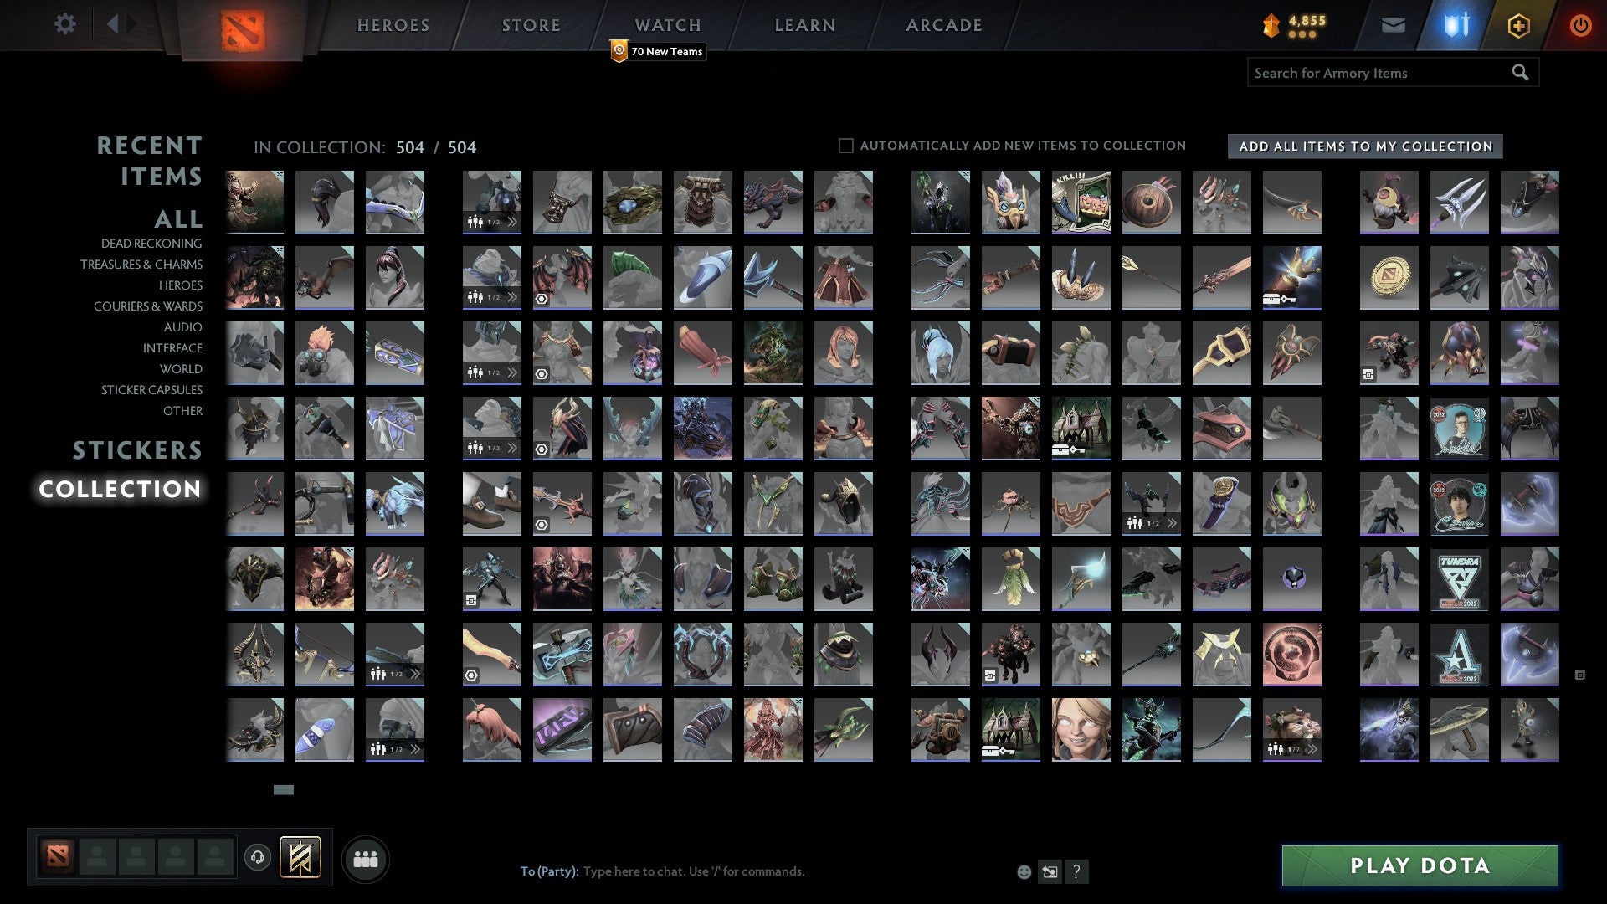The width and height of the screenshot is (1607, 904).
Task: Open the blue armory shield icon
Action: click(1456, 25)
